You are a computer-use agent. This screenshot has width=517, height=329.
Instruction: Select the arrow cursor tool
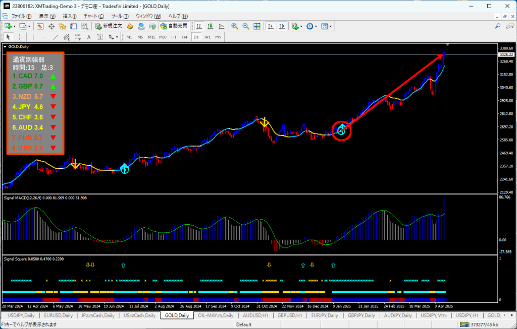pyautogui.click(x=9, y=37)
